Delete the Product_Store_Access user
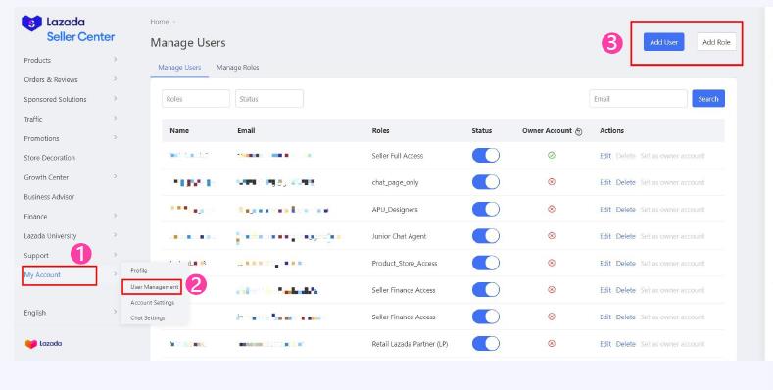773x390 pixels. click(626, 263)
